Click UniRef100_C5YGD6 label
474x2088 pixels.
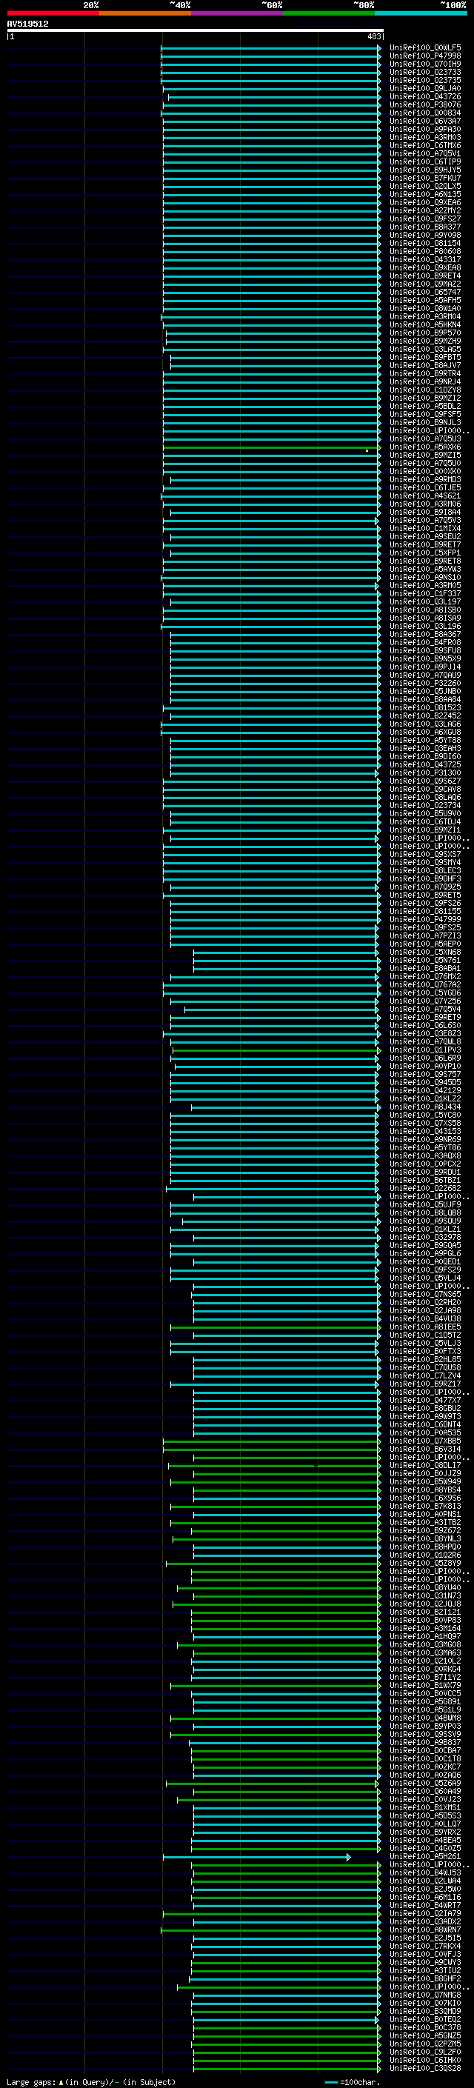(425, 993)
